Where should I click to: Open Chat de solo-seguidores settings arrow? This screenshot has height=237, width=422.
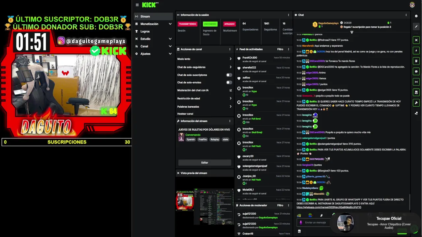[230, 67]
